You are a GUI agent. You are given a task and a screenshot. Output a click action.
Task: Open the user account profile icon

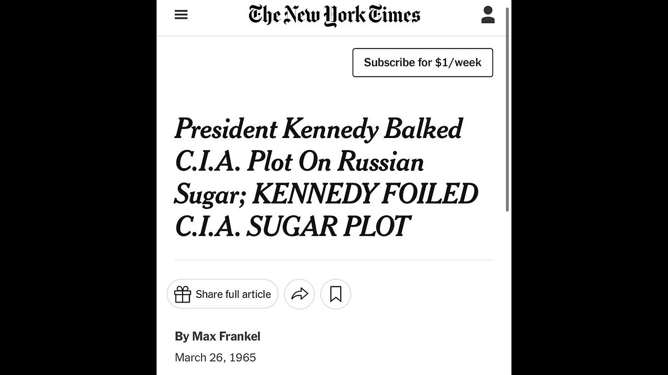click(x=487, y=15)
